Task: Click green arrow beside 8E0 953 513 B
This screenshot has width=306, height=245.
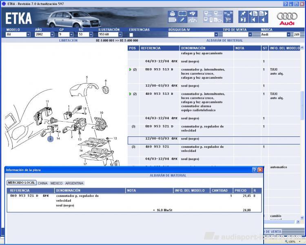Action: (131, 69)
